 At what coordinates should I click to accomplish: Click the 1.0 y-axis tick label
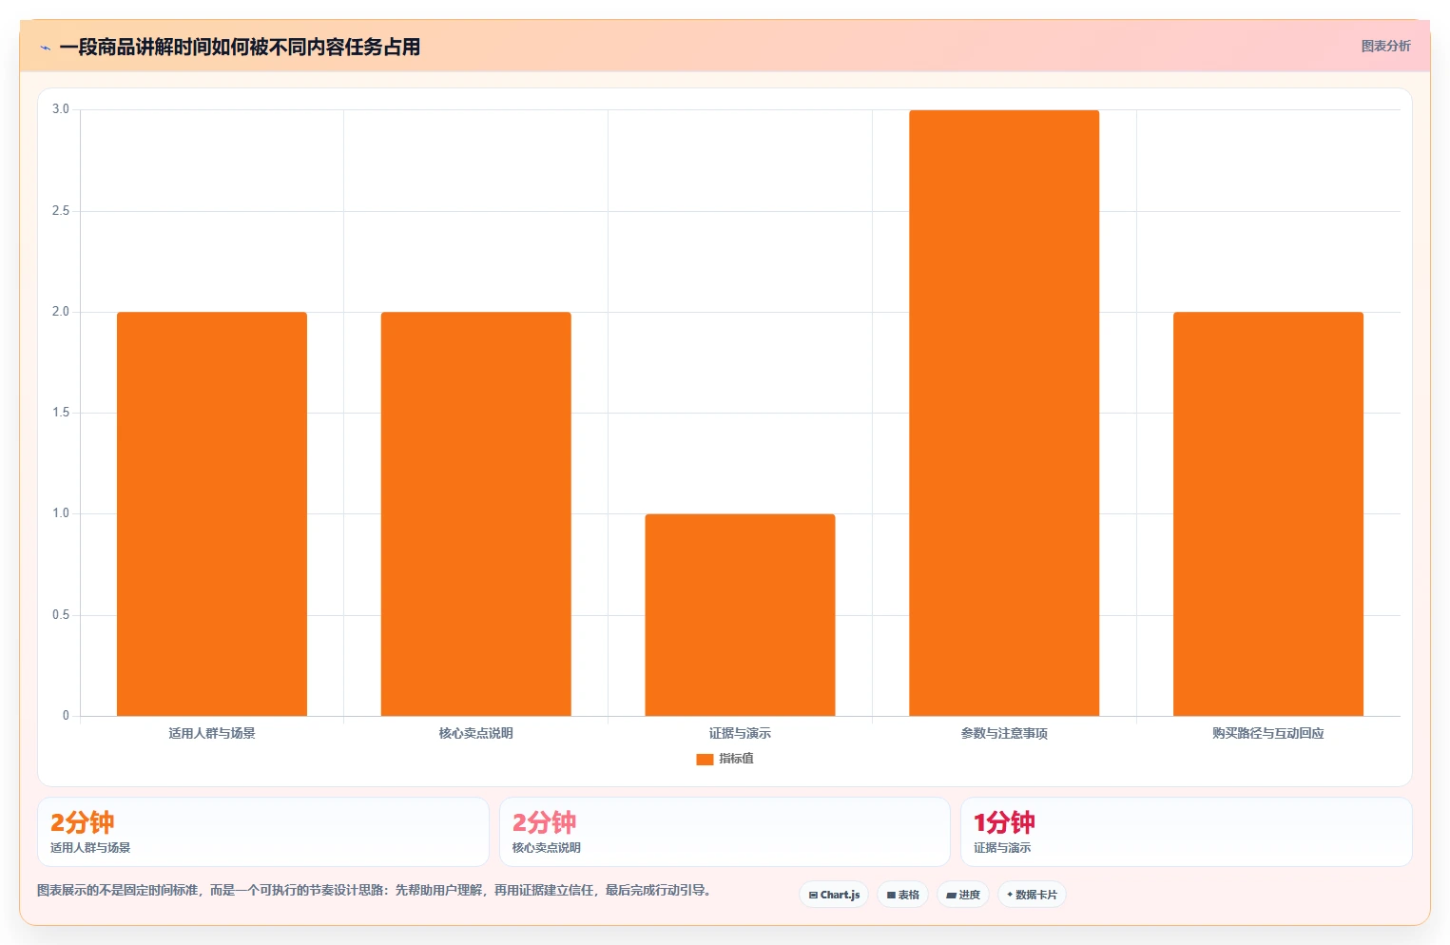61,513
